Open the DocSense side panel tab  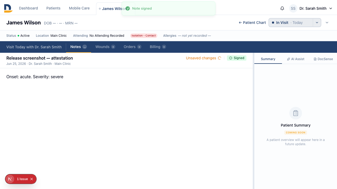point(323,59)
